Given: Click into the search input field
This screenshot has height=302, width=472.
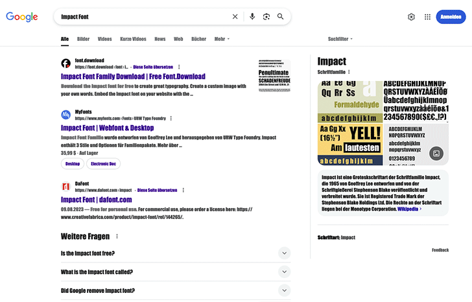Looking at the screenshot, I should 145,17.
